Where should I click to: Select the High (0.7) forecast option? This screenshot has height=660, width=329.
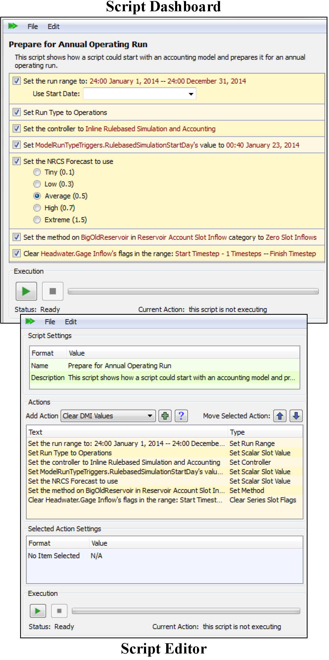[37, 208]
